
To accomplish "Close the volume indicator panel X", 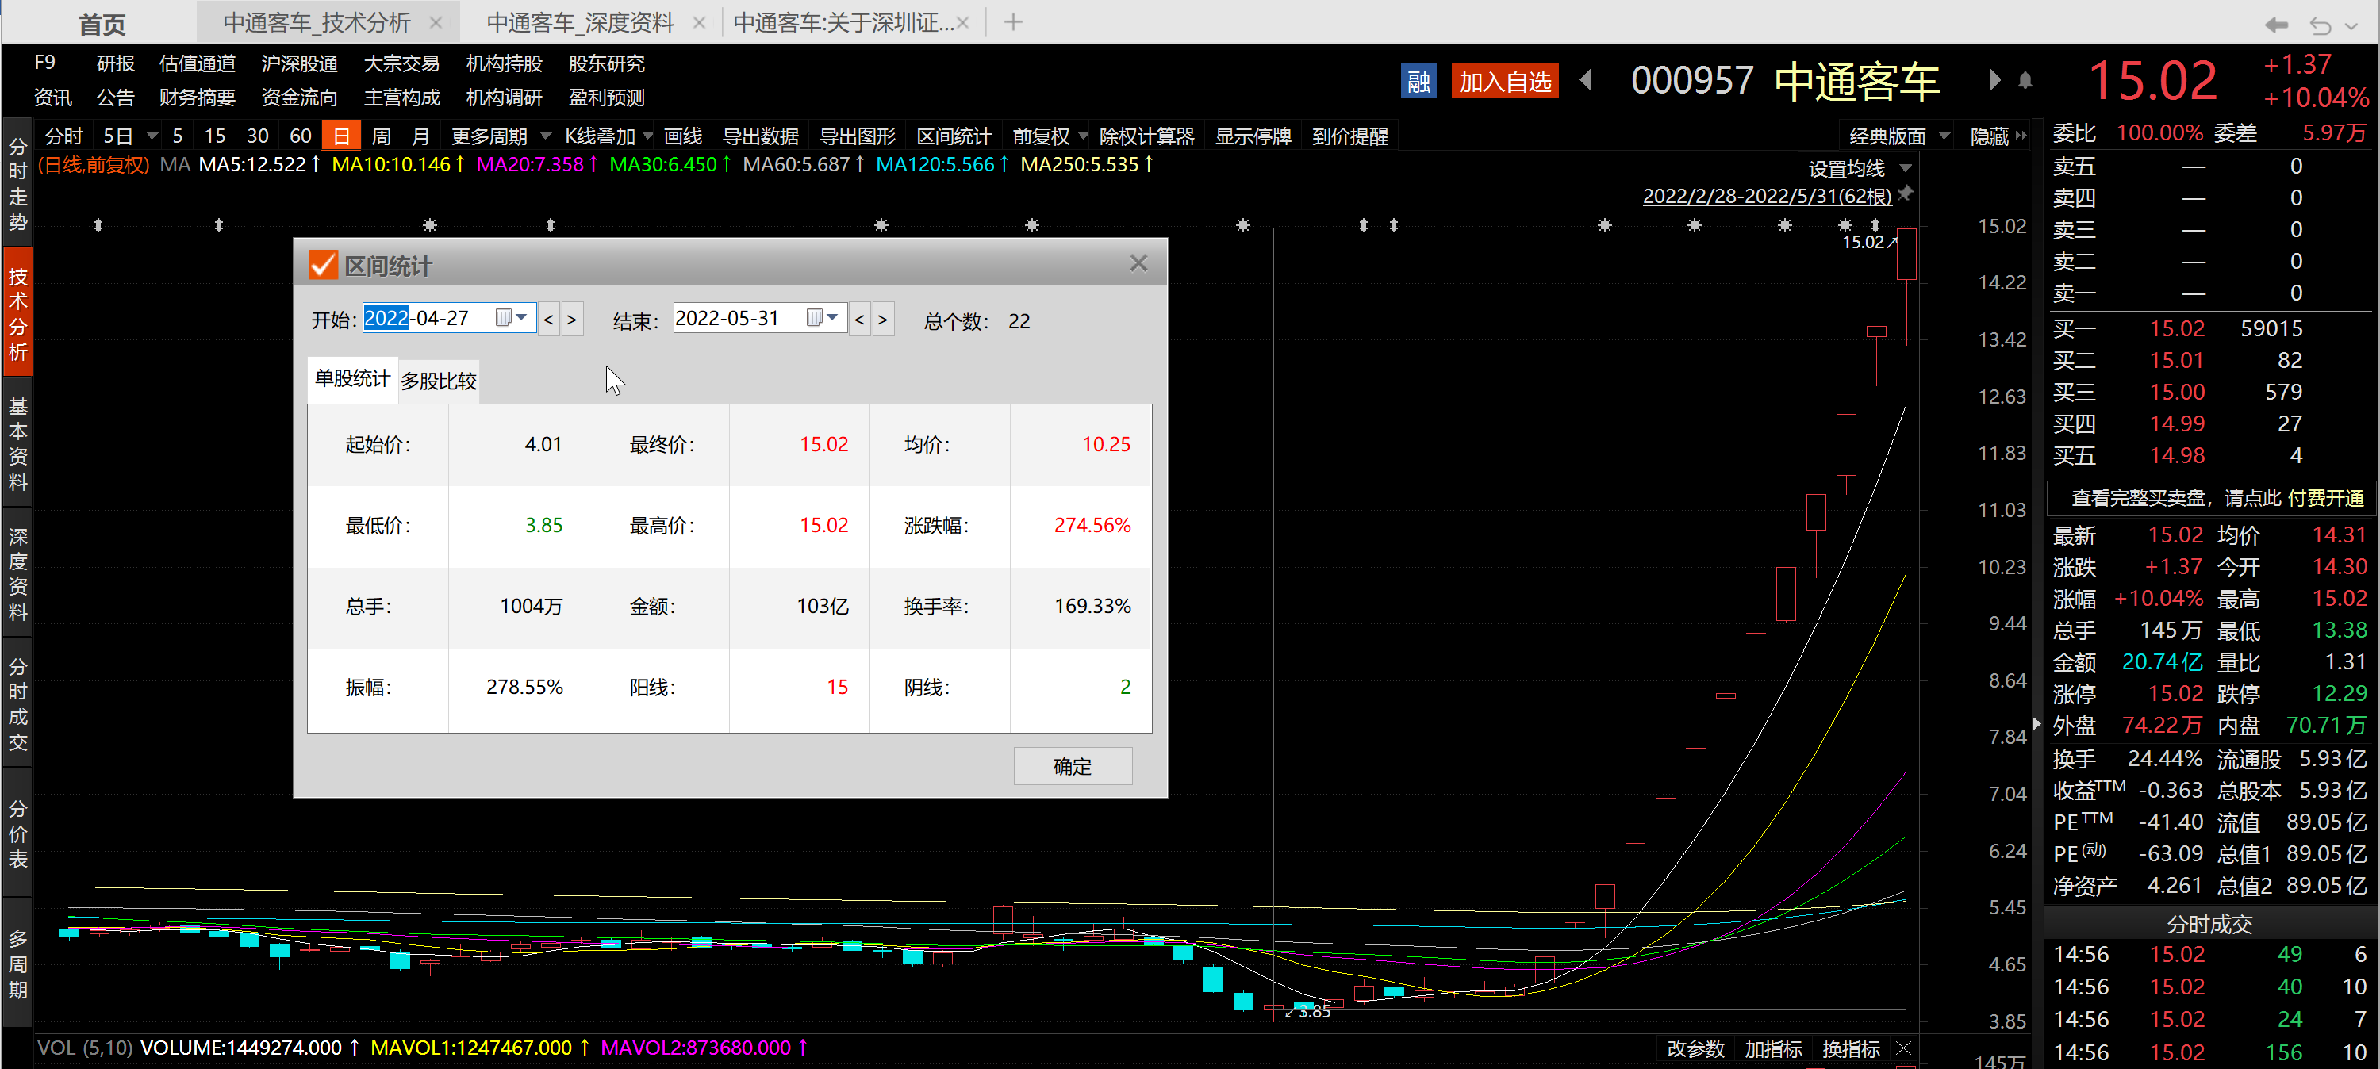I will point(1903,1048).
